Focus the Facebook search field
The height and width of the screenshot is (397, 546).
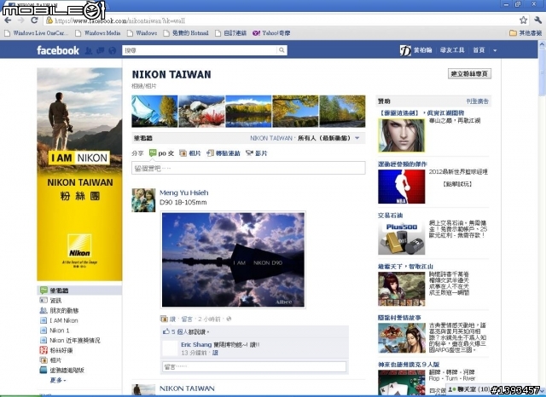click(200, 50)
